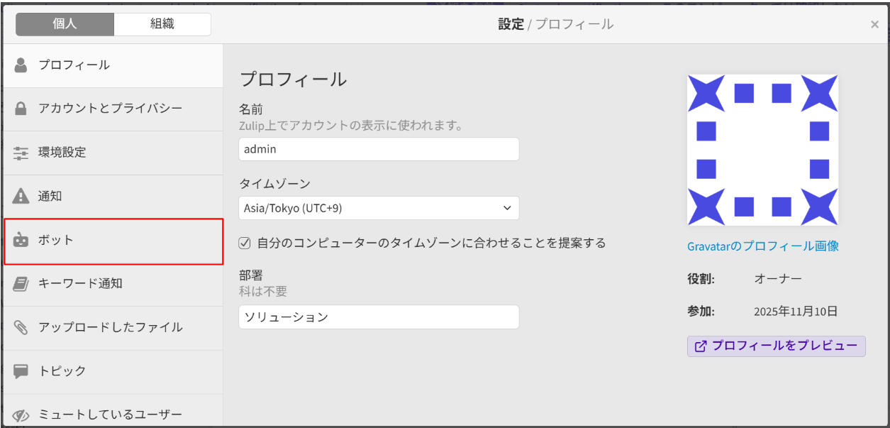The image size is (890, 428).
Task: Click the crossed-eye icon for muted users
Action: 21,415
